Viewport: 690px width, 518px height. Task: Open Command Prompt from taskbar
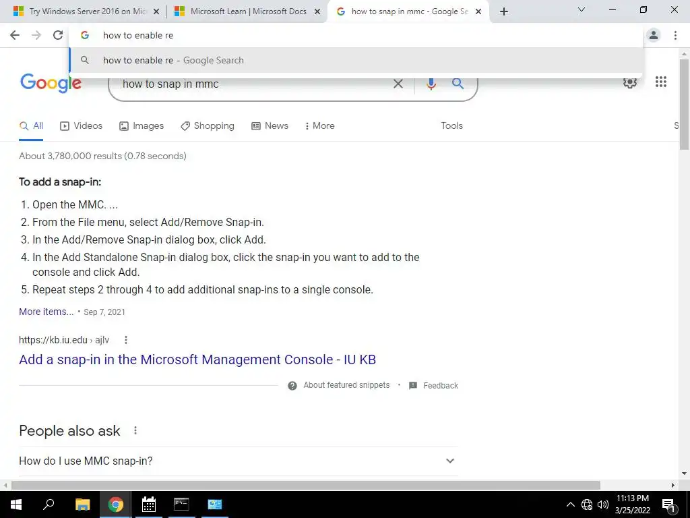[x=181, y=505]
